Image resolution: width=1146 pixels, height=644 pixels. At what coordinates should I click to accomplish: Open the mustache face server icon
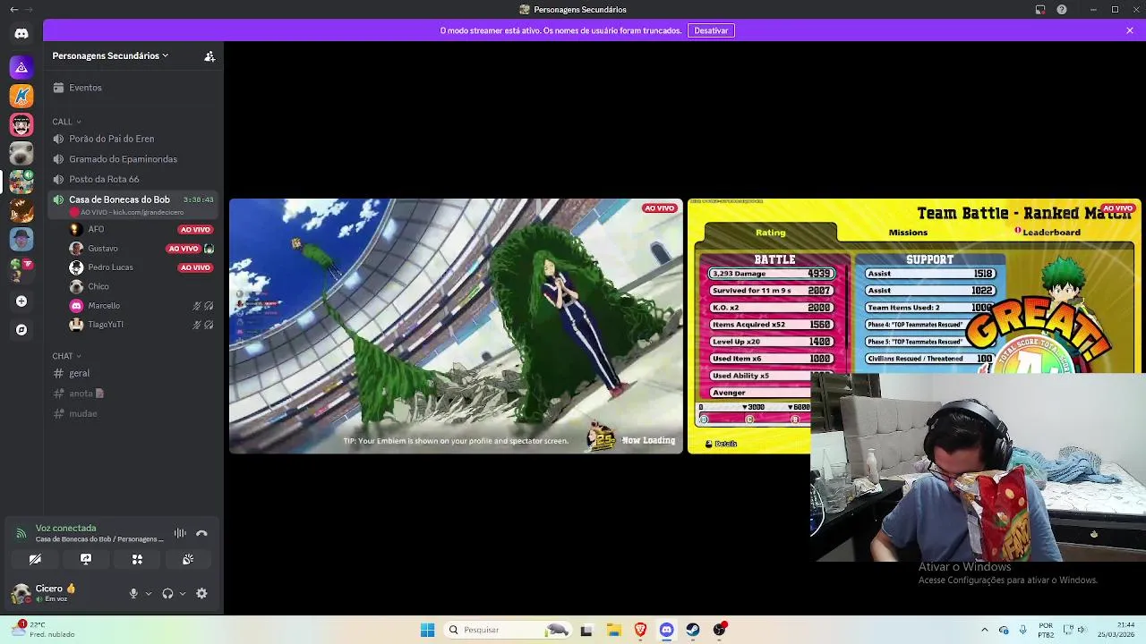tap(21, 124)
